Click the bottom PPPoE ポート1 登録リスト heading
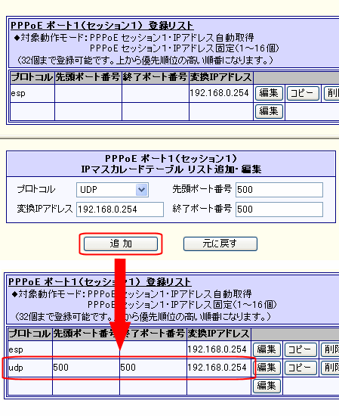 (100, 282)
